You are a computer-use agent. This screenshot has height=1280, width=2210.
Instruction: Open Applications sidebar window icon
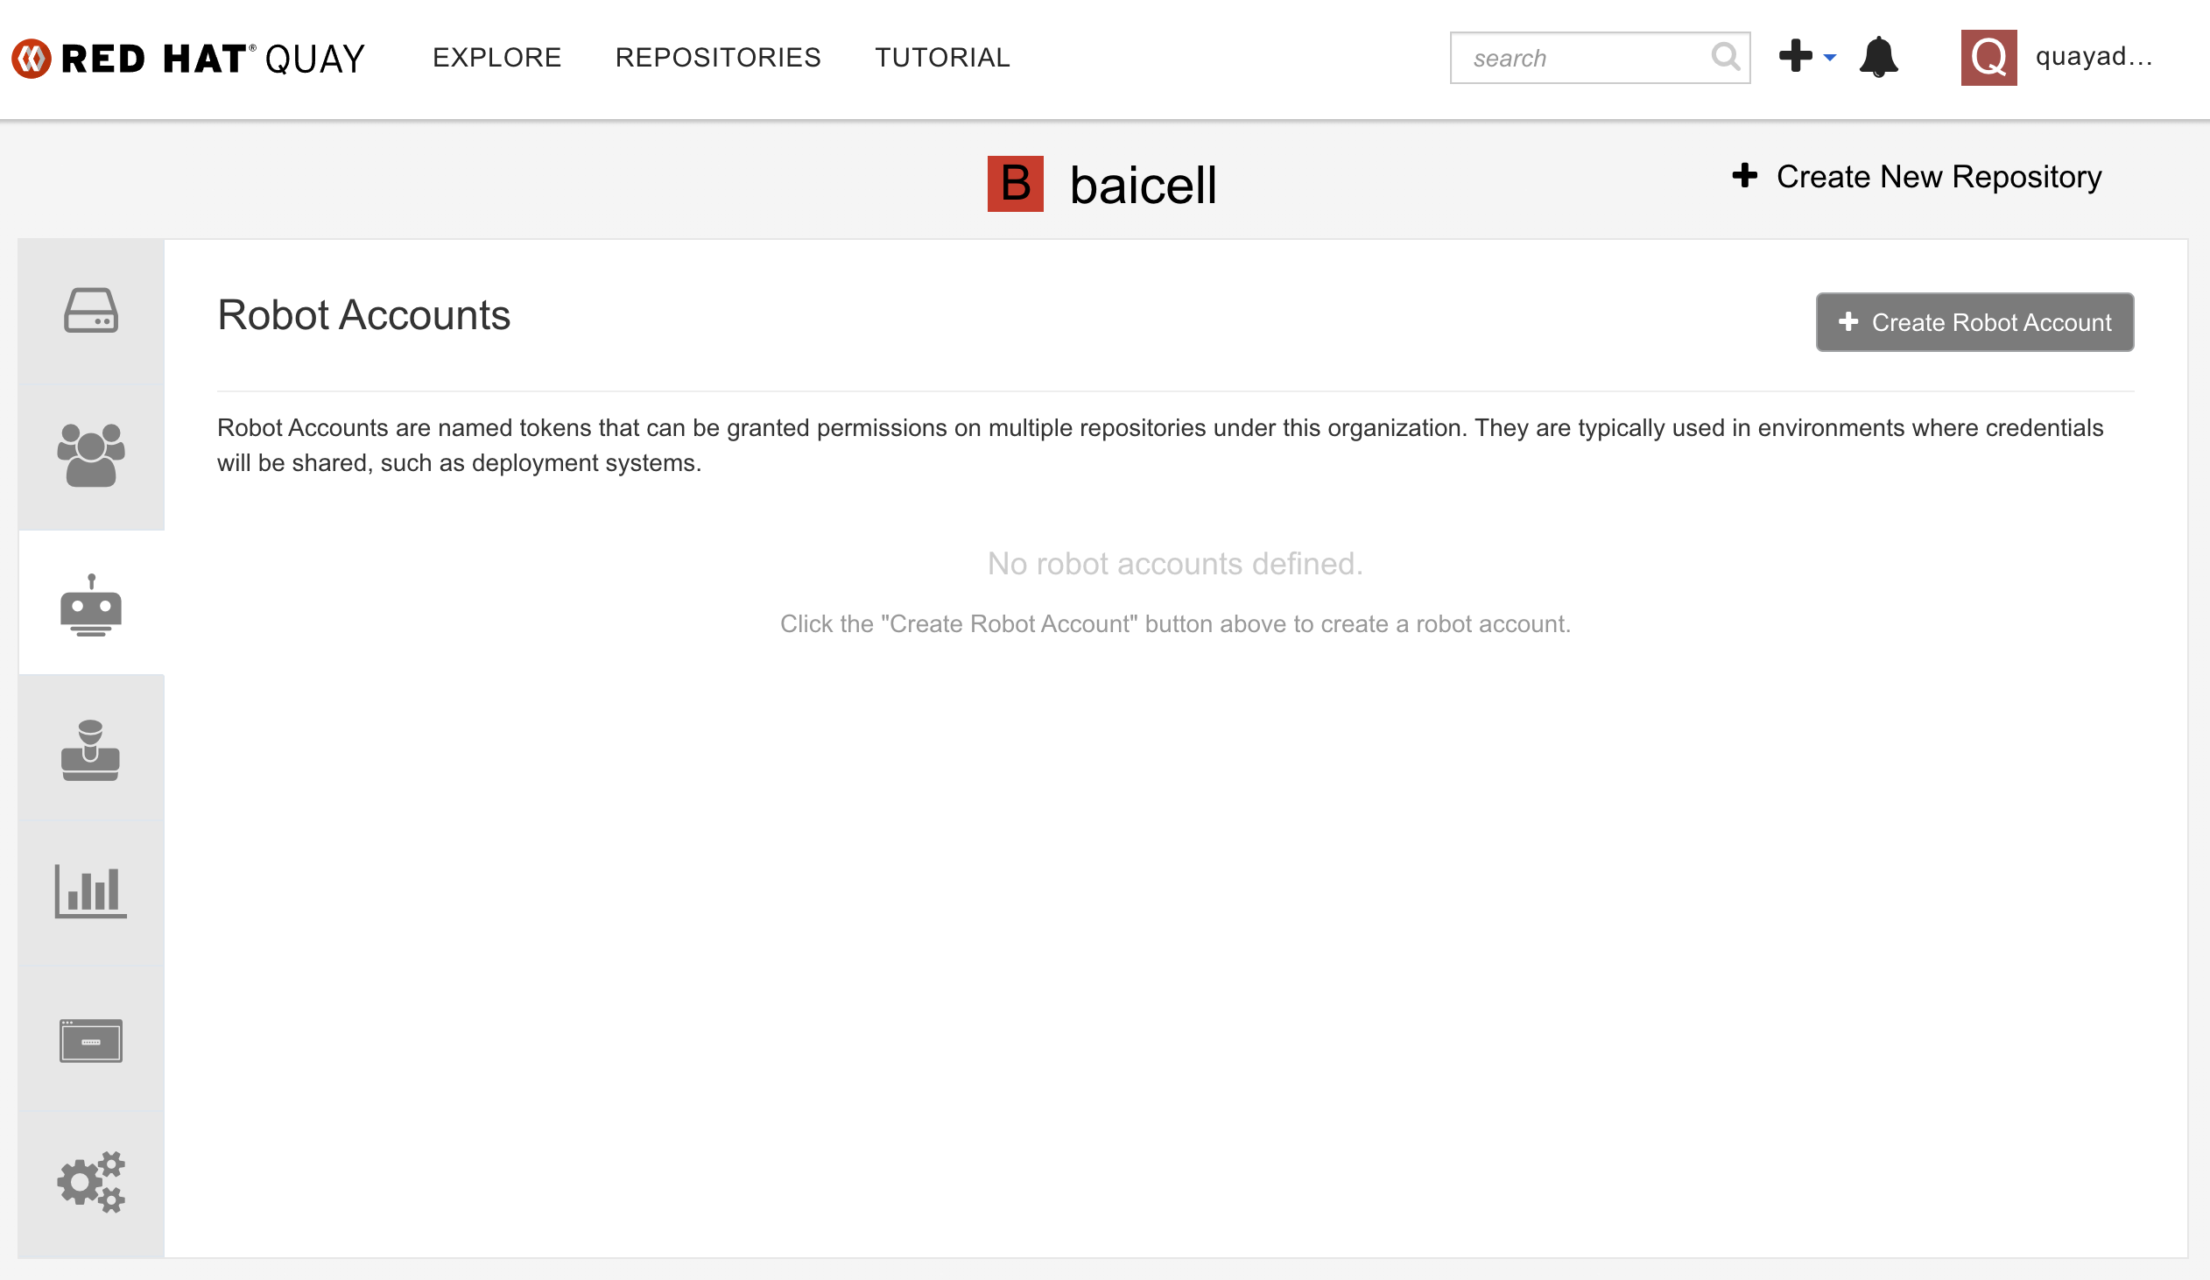(90, 1041)
